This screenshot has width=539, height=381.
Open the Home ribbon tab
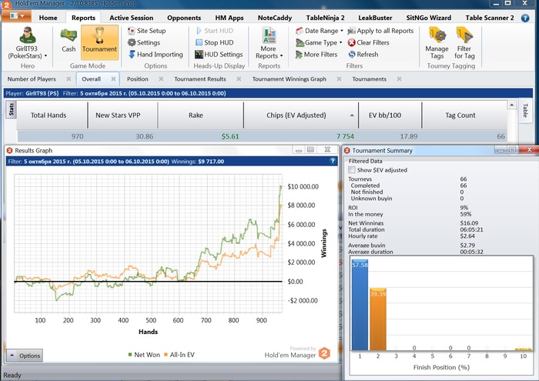click(48, 18)
